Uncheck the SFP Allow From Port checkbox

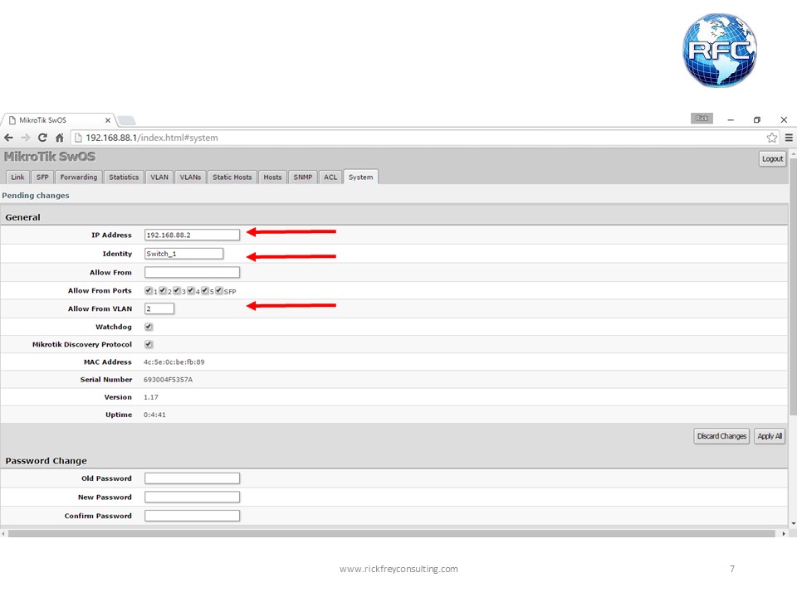[218, 290]
